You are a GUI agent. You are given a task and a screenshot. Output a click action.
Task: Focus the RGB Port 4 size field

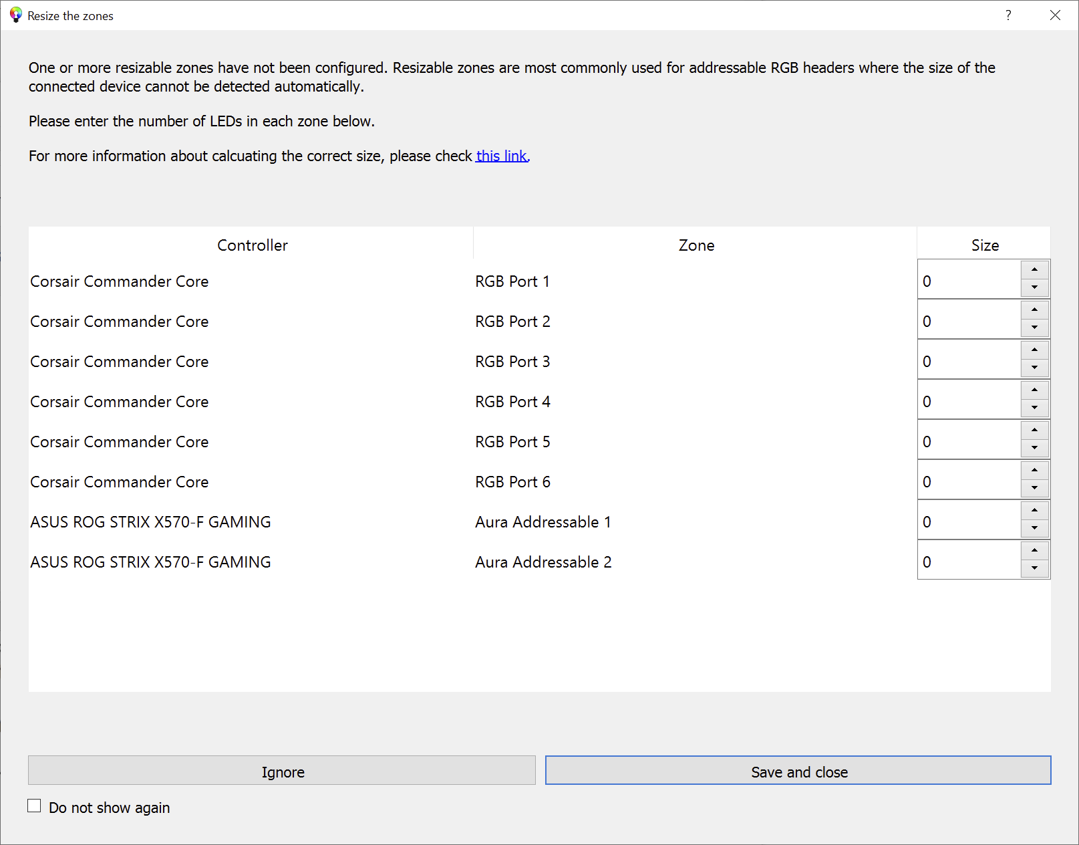click(x=969, y=400)
